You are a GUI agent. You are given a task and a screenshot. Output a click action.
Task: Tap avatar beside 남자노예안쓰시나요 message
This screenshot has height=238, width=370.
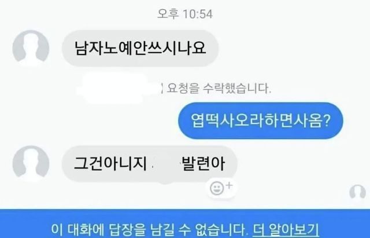[x=31, y=49]
